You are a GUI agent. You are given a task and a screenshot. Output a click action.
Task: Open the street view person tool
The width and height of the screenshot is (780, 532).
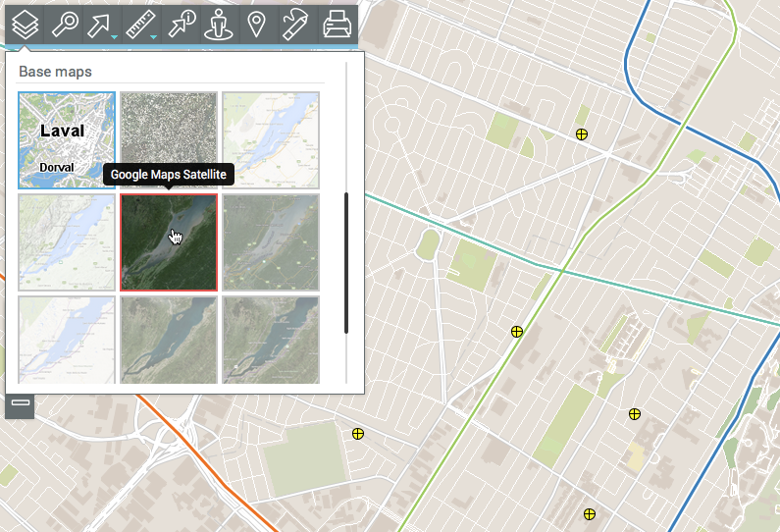(220, 24)
